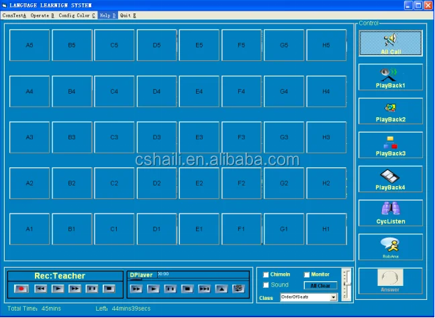The width and height of the screenshot is (435, 318).
Task: Select student seat B3
Action: (72, 137)
